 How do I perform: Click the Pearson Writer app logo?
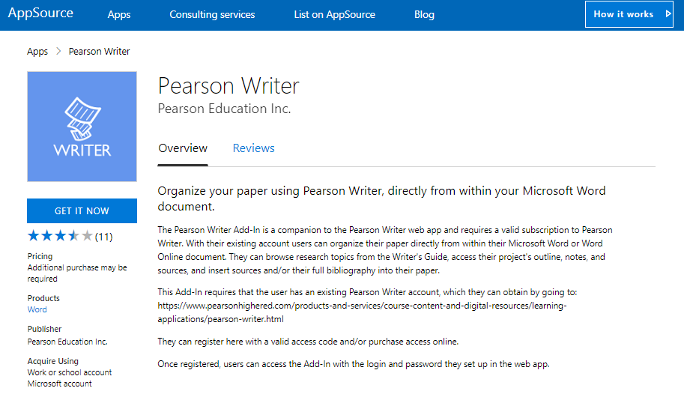click(82, 127)
